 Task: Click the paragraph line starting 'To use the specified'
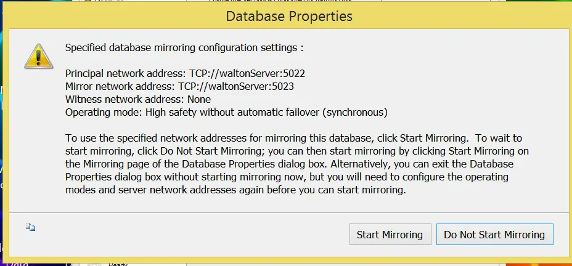pyautogui.click(x=293, y=139)
